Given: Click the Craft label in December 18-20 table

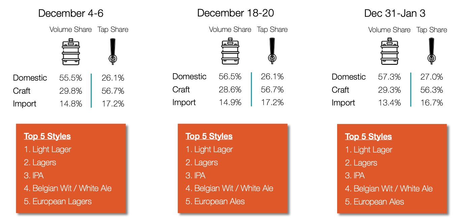Looking at the screenshot, I should pos(181,90).
